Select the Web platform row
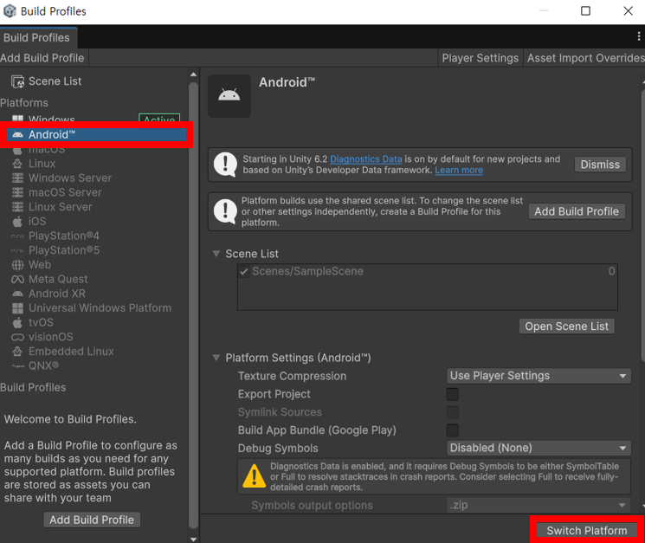This screenshot has width=645, height=543. (x=94, y=265)
